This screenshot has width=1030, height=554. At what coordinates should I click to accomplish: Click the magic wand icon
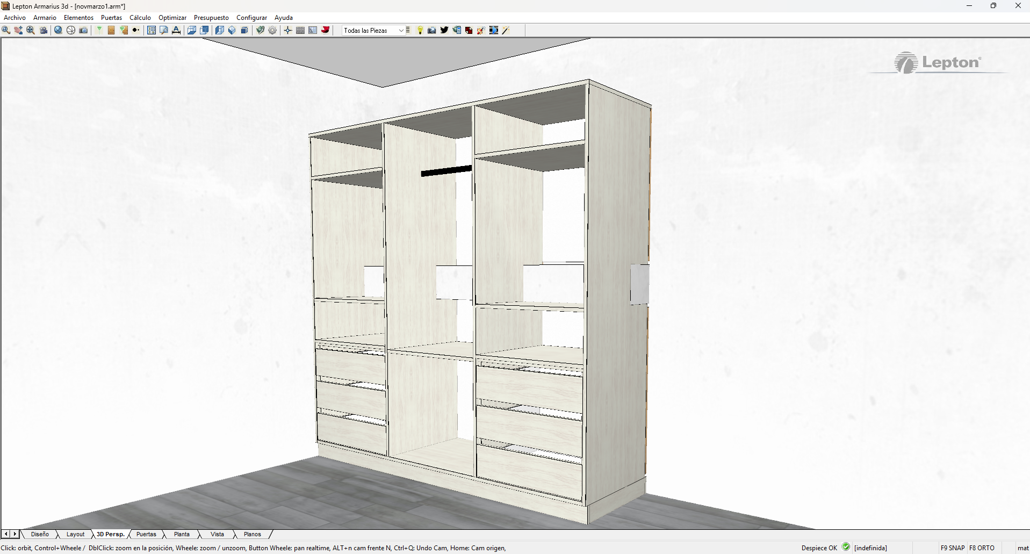click(x=506, y=30)
